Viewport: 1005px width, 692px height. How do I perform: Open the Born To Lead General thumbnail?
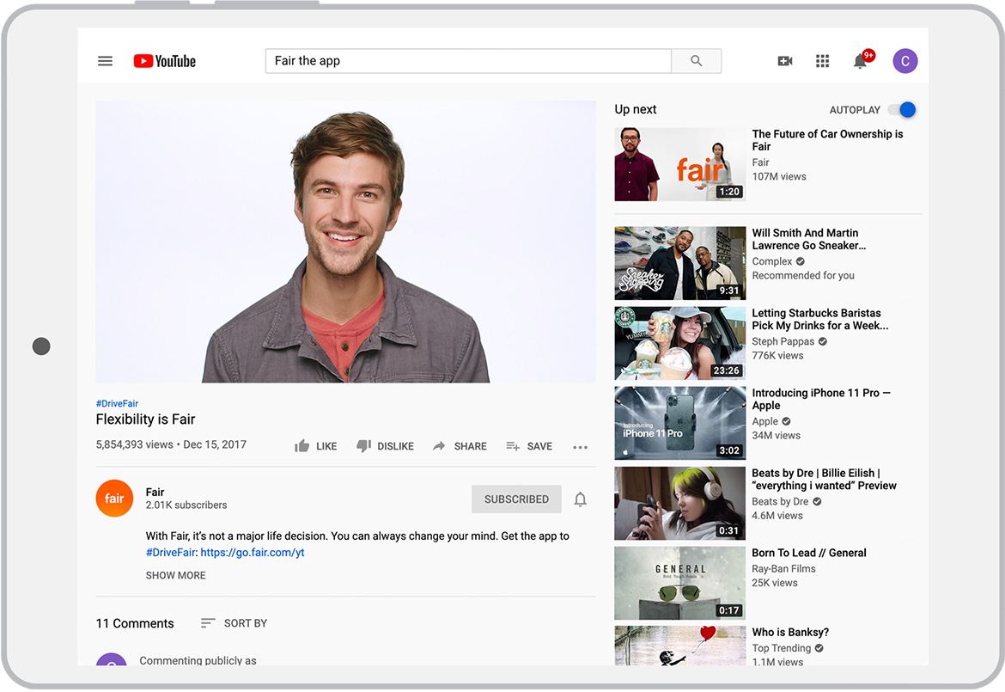680,583
